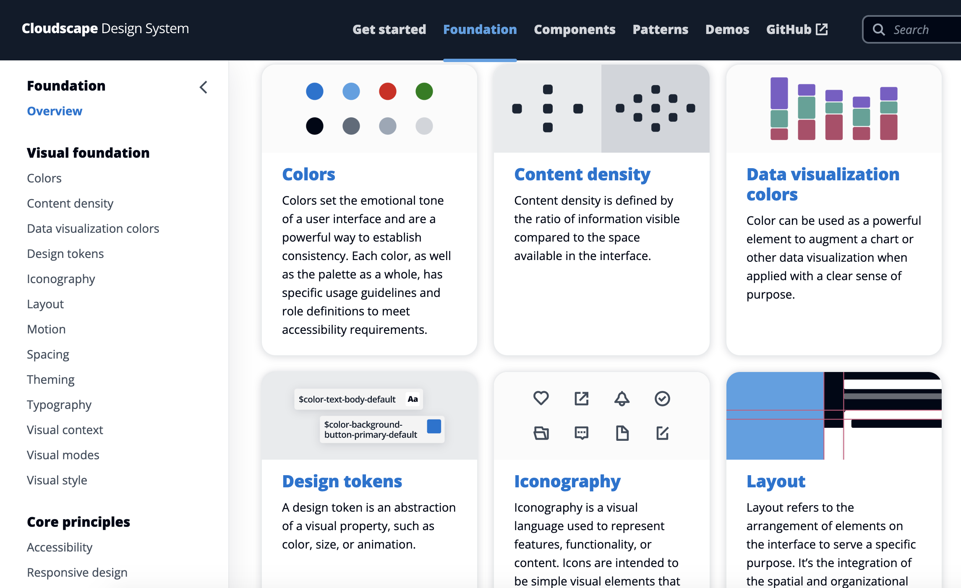This screenshot has width=961, height=588.
Task: Open the Components navigation tab
Action: click(575, 29)
